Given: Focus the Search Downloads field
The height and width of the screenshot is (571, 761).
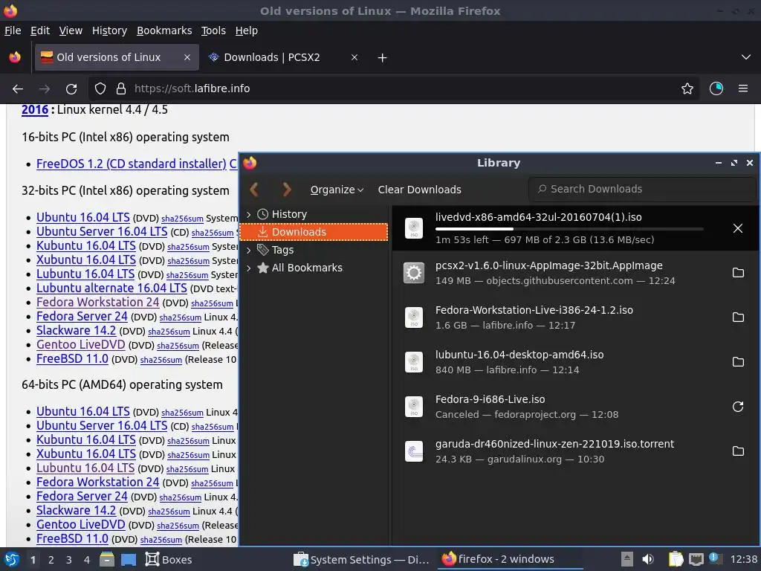Looking at the screenshot, I should pyautogui.click(x=642, y=189).
